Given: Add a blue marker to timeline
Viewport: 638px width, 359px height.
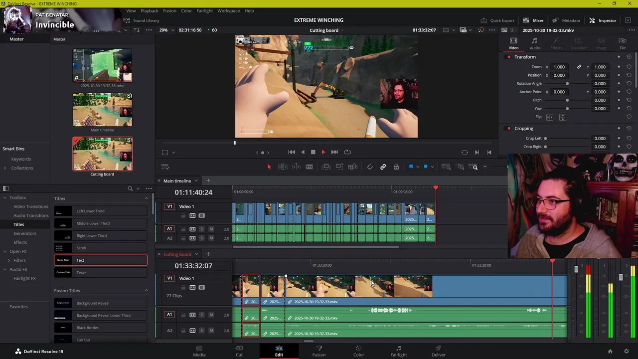Looking at the screenshot, I should click(425, 167).
